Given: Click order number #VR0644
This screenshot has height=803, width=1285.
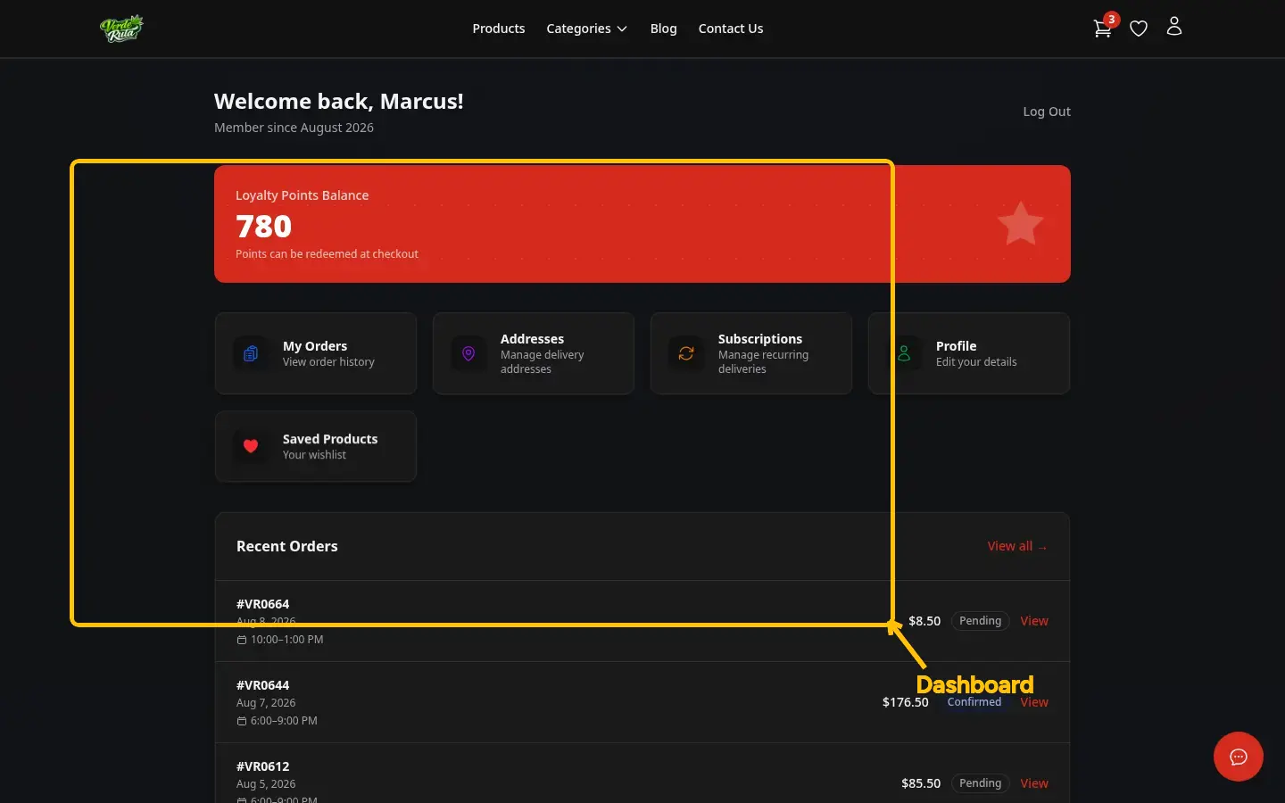Looking at the screenshot, I should 262,685.
